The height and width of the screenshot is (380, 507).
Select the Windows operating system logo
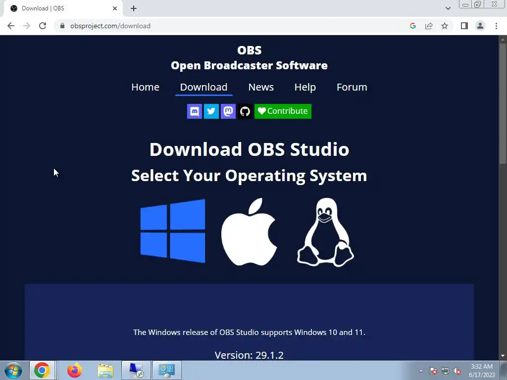173,231
